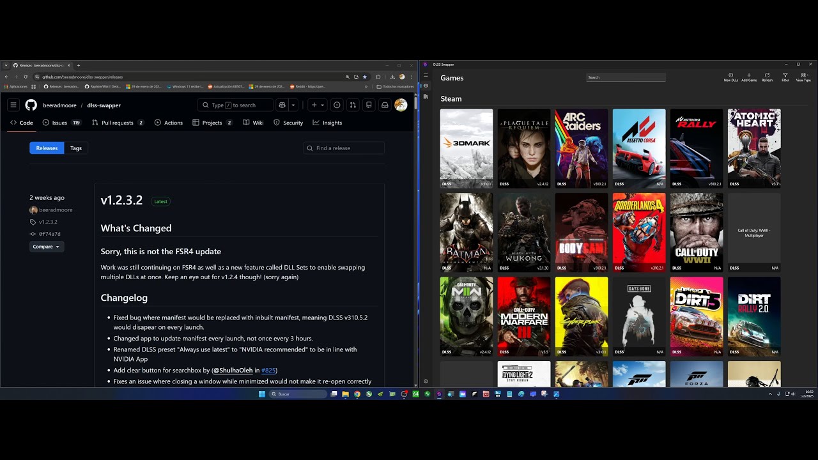Image resolution: width=818 pixels, height=460 pixels.
Task: Open the repositories icon in GitHub header
Action: click(369, 105)
